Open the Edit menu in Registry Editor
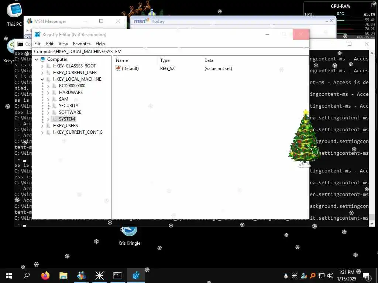Screen dimensions: 378x283 pyautogui.click(x=50, y=44)
